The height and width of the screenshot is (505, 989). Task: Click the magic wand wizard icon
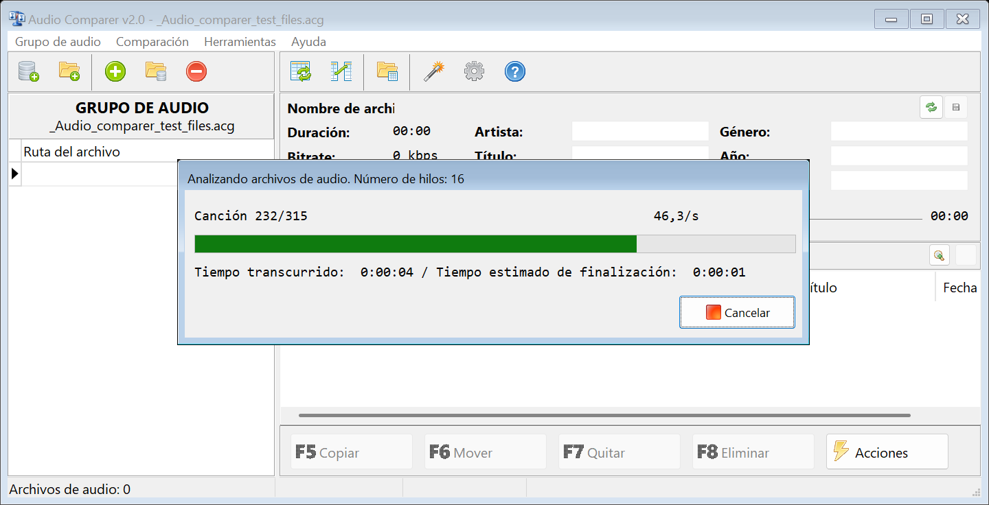pos(434,71)
